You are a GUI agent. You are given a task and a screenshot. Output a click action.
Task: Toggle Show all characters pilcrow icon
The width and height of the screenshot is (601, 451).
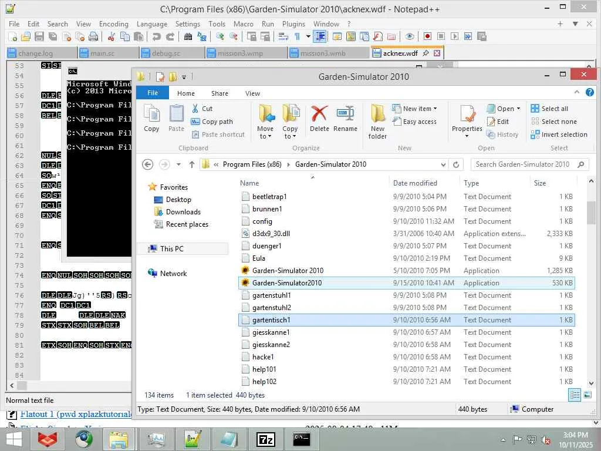pyautogui.click(x=297, y=36)
